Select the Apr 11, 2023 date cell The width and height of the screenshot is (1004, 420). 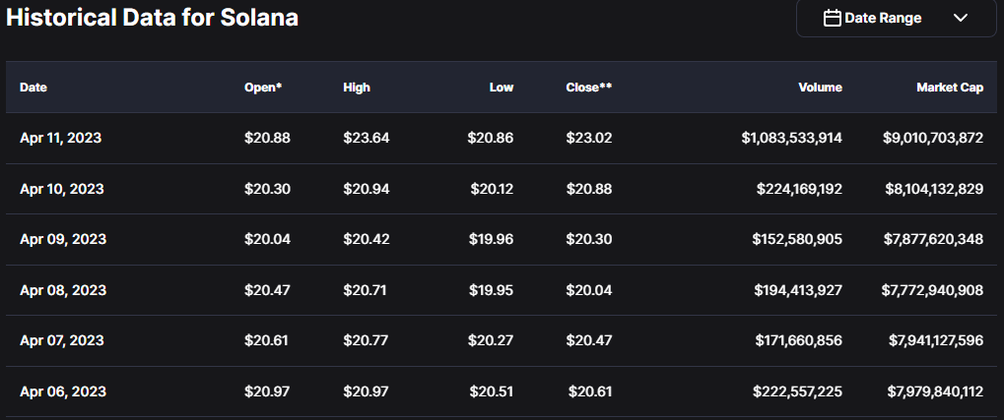(60, 138)
